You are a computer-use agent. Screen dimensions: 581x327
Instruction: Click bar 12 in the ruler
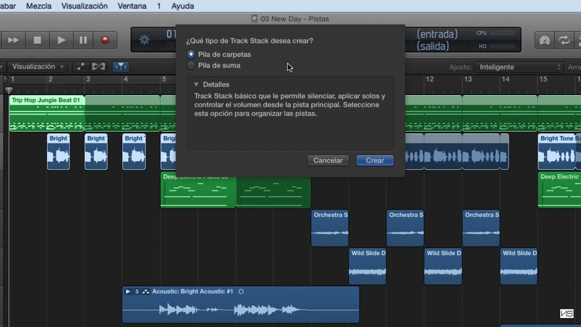[x=429, y=79]
